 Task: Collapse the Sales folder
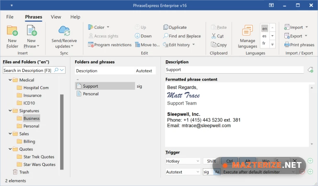[x=10, y=134]
